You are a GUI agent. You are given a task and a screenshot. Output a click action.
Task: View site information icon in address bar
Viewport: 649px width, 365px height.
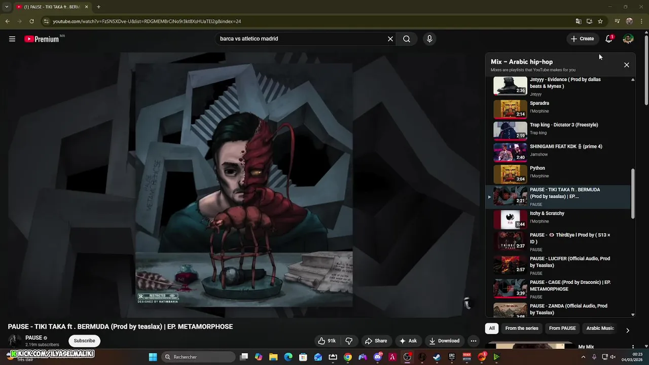pyautogui.click(x=47, y=21)
